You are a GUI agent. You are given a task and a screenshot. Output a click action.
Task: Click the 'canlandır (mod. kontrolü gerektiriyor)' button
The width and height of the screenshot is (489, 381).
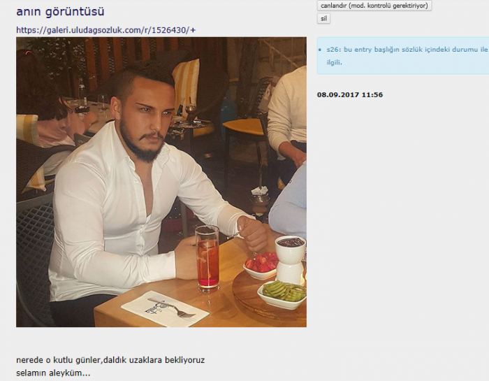374,6
